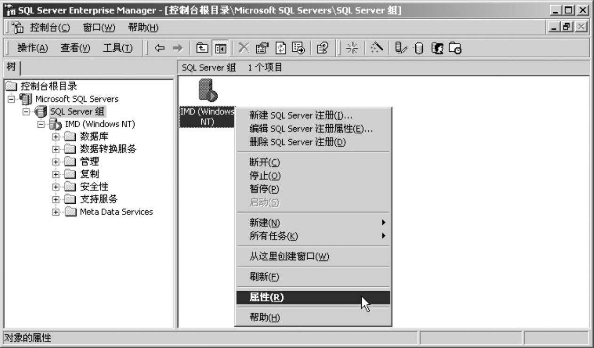Select the 支持服务 tree item label
This screenshot has width=594, height=348.
99,199
